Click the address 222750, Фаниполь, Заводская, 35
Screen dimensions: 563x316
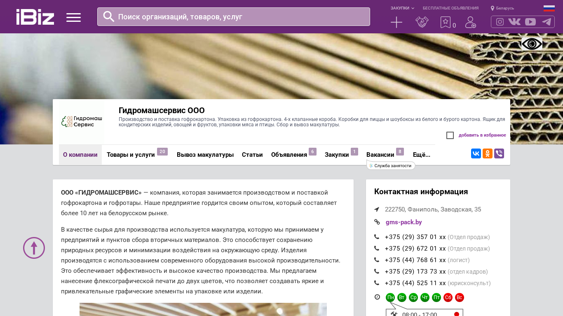pyautogui.click(x=433, y=209)
